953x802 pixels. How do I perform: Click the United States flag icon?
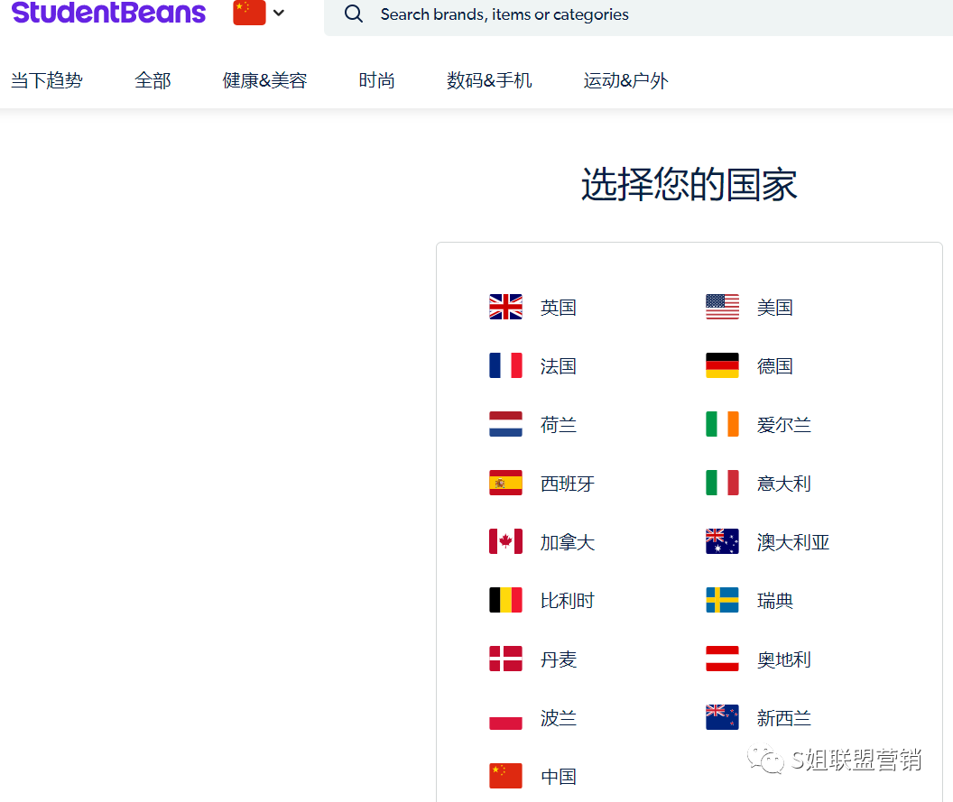click(x=722, y=307)
